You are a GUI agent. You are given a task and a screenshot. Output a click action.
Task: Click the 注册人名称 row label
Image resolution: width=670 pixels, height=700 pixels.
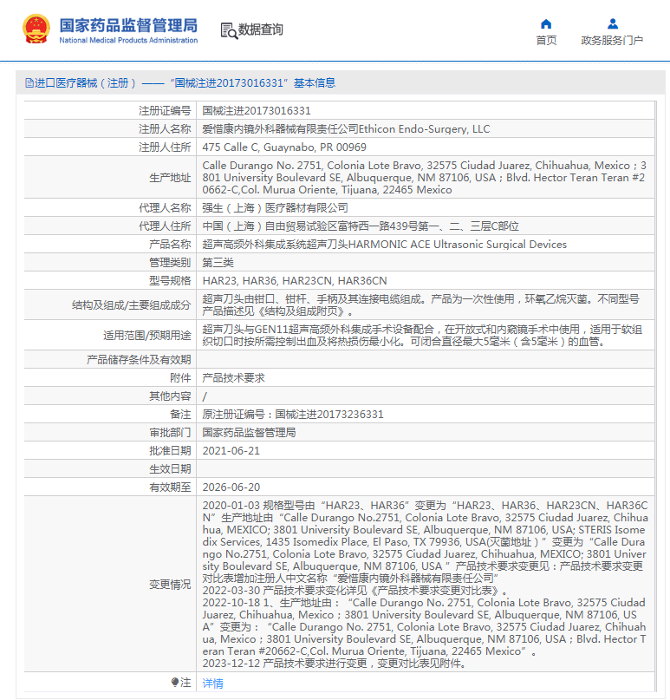(165, 129)
